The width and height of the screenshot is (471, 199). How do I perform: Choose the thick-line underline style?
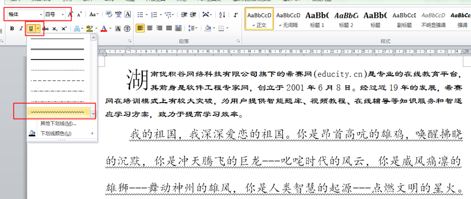pyautogui.click(x=58, y=59)
